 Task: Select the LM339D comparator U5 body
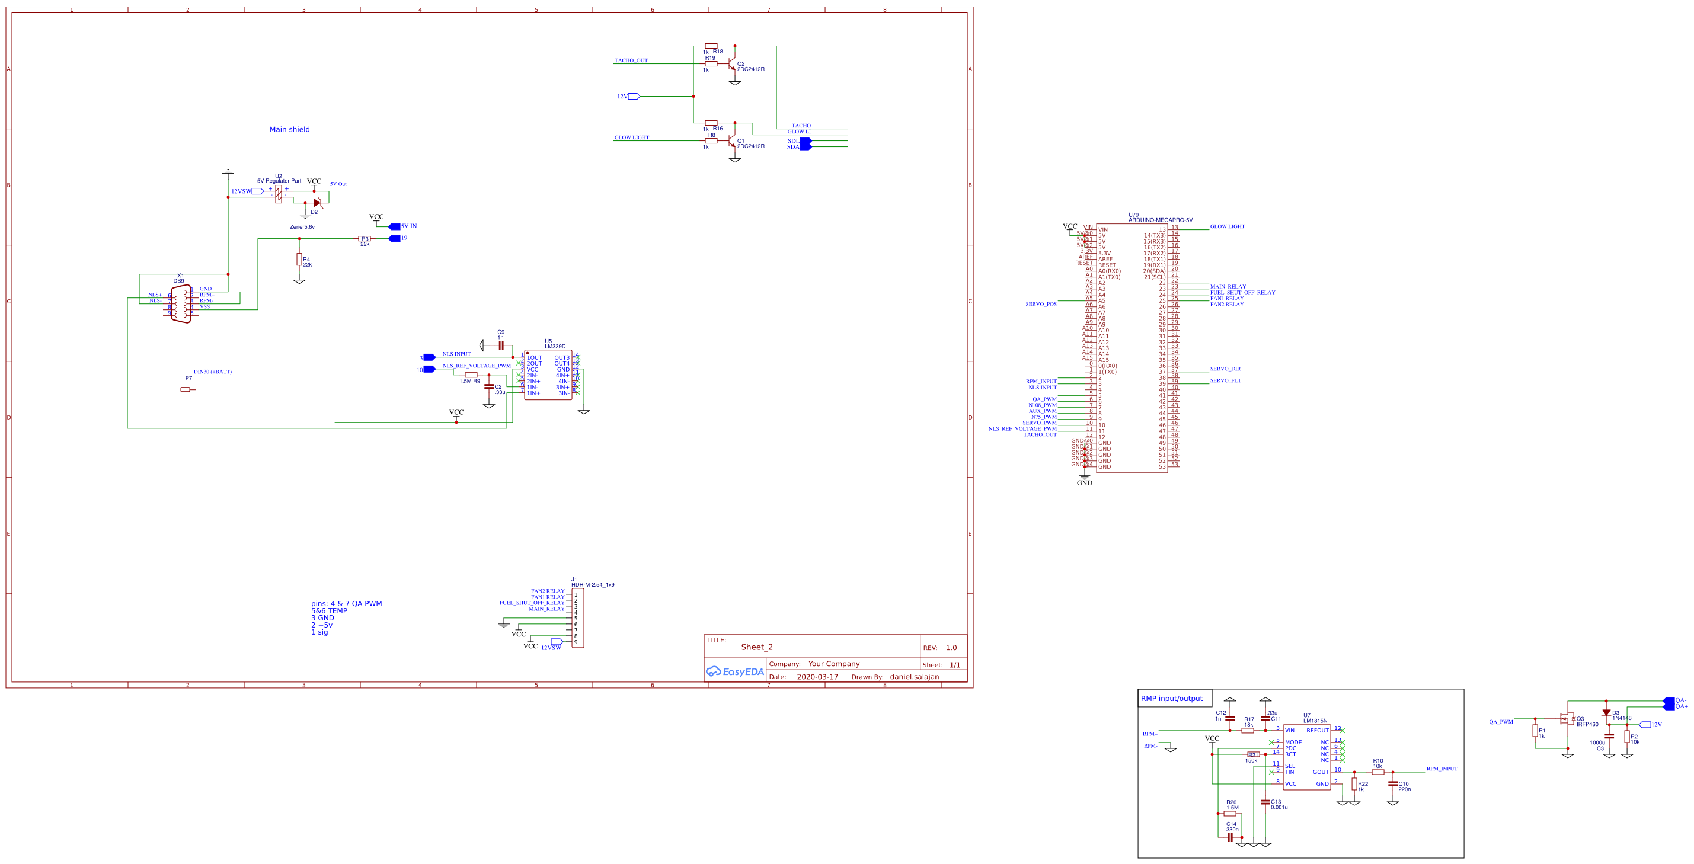[x=548, y=375]
